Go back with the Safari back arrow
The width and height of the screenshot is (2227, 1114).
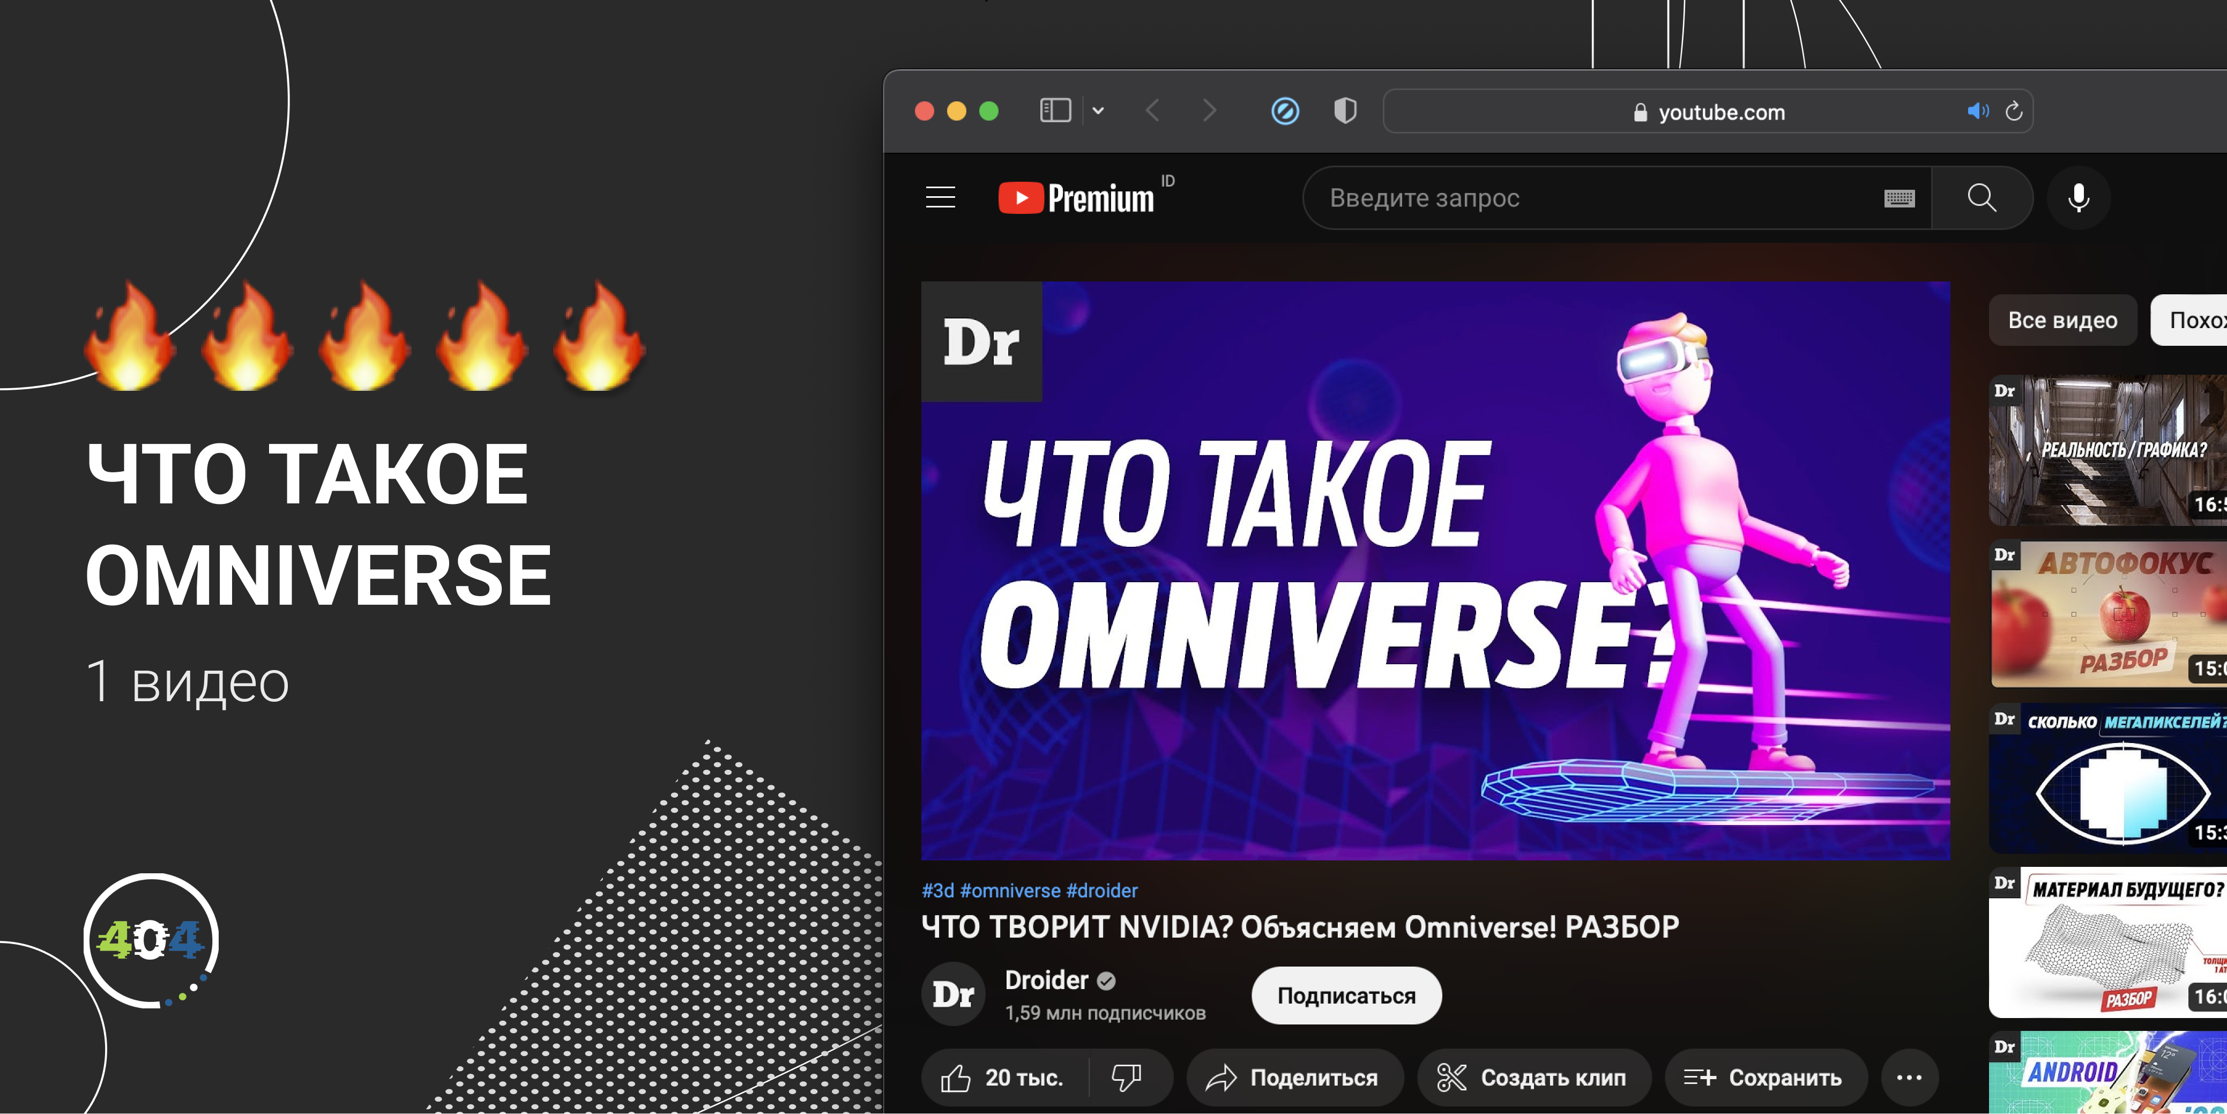[1152, 111]
